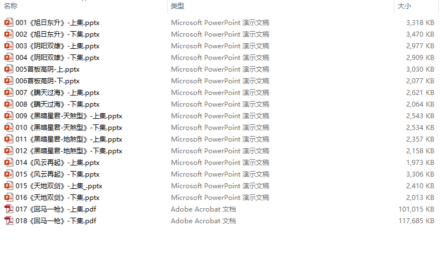The height and width of the screenshot is (266, 440).
Task: Click Adobe Acrobat 文档 type of 017 row
Action: point(204,209)
